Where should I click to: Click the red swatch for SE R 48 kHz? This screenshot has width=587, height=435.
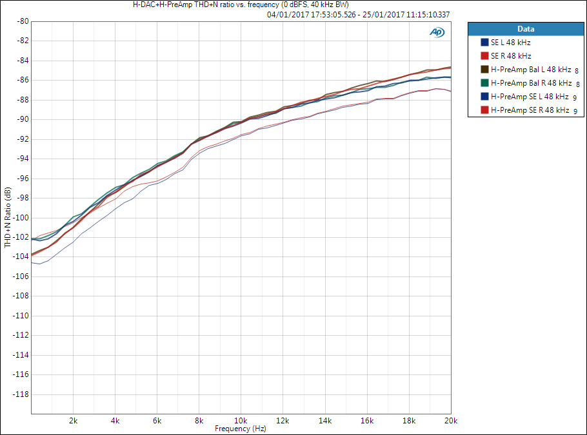click(x=484, y=55)
